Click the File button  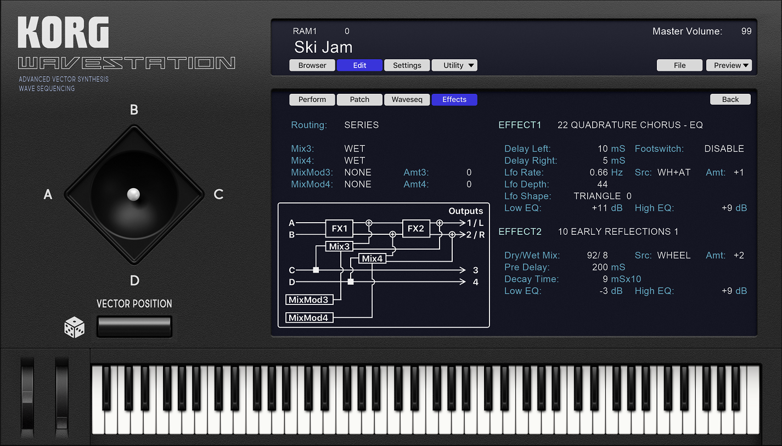point(679,65)
